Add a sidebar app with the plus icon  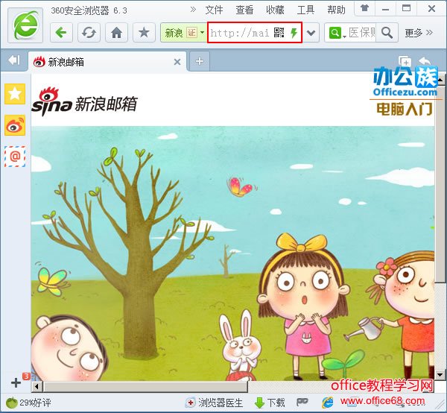16,382
